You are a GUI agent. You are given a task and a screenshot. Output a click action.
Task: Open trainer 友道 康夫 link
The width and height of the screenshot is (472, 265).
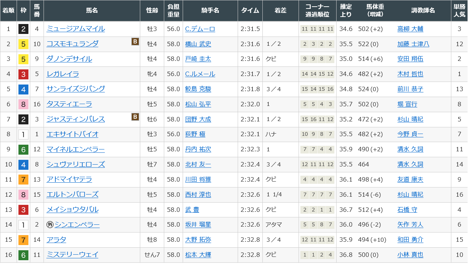(x=410, y=180)
